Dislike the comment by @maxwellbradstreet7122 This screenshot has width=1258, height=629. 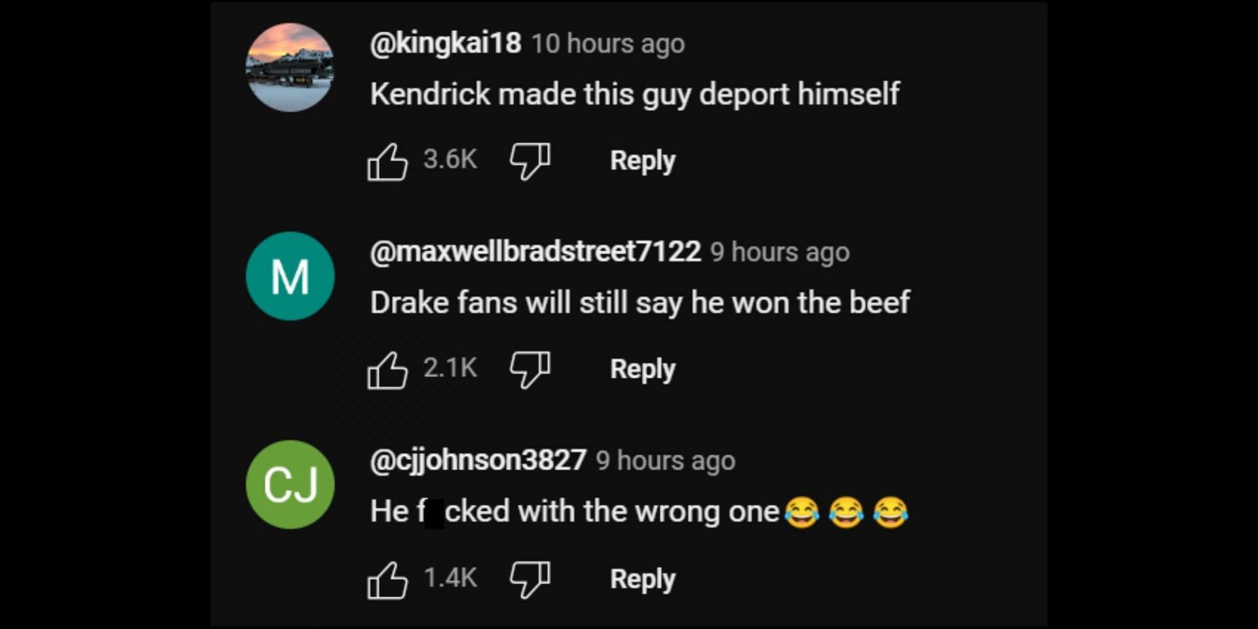529,370
